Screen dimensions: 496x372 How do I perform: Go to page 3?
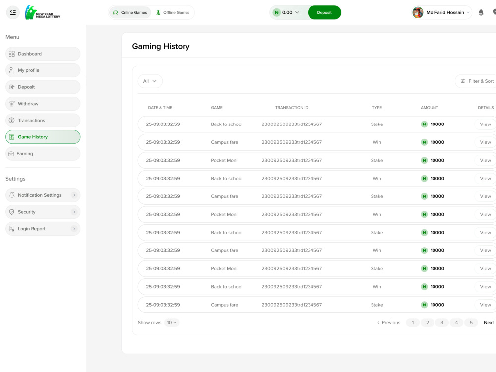point(442,323)
